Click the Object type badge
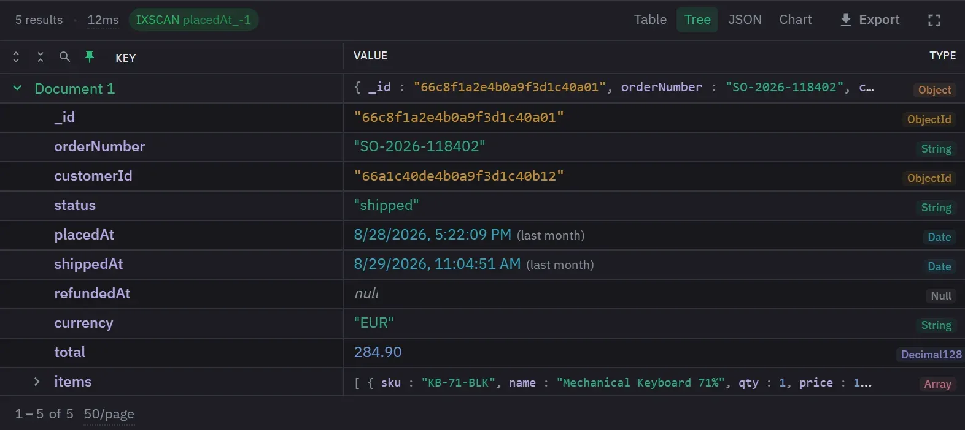This screenshot has height=430, width=965. [934, 90]
